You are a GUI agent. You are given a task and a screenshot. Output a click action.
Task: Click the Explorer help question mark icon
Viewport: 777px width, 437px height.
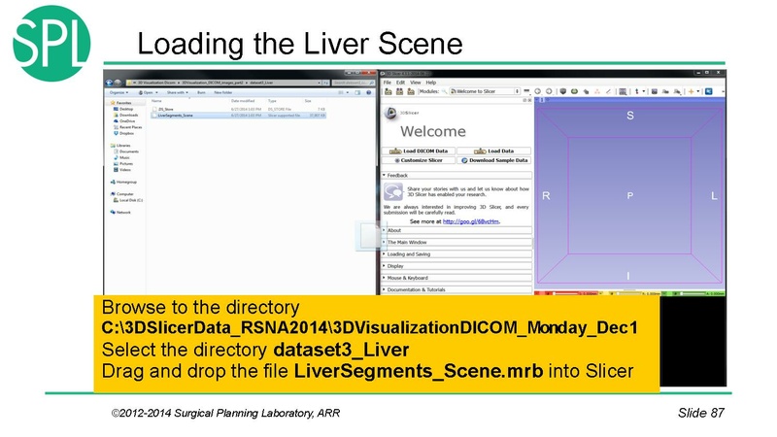click(369, 92)
